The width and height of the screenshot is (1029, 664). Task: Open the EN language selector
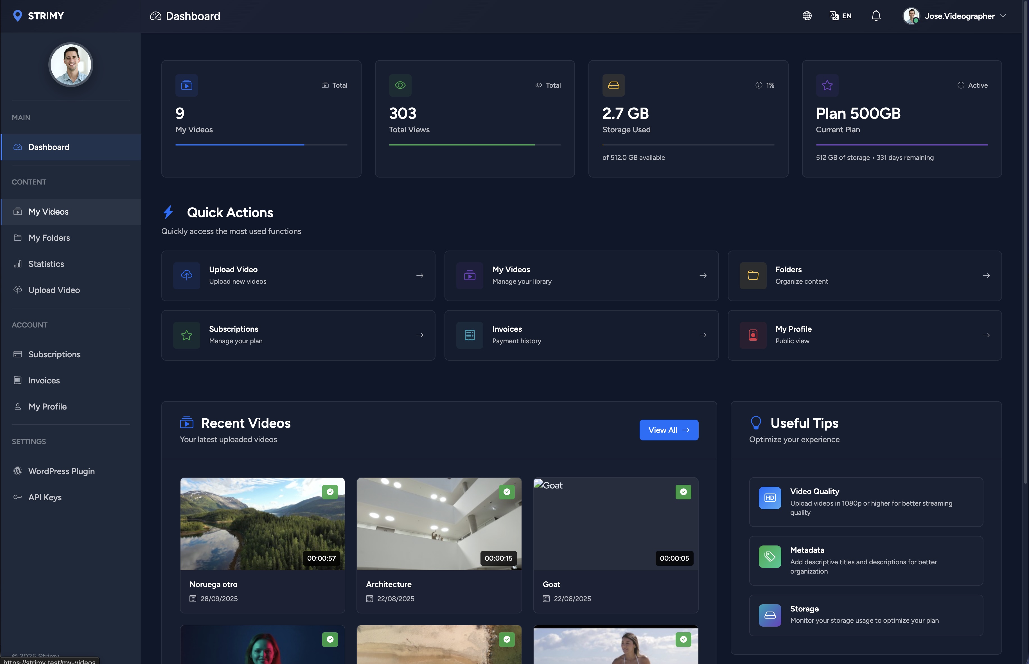click(x=840, y=15)
